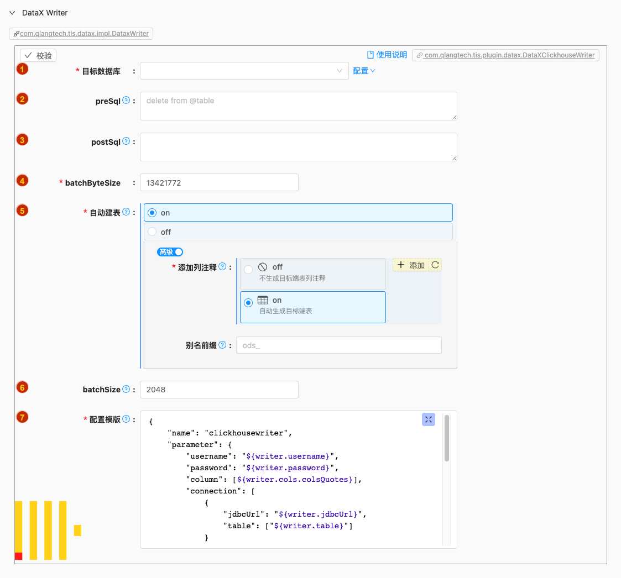Screen dimensions: 621x578
Task: Click the table icon in the on option
Action: 263,300
